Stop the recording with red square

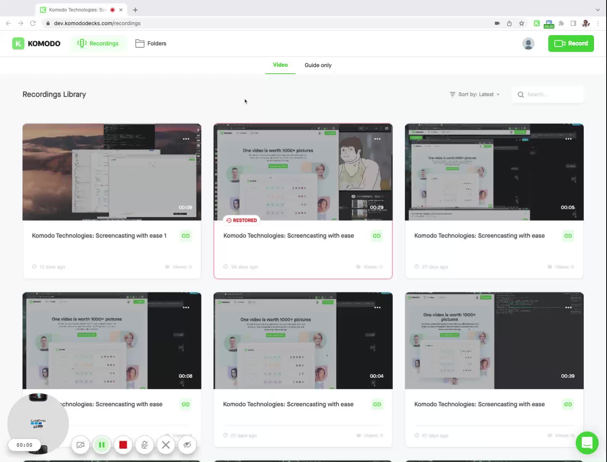[x=123, y=445]
